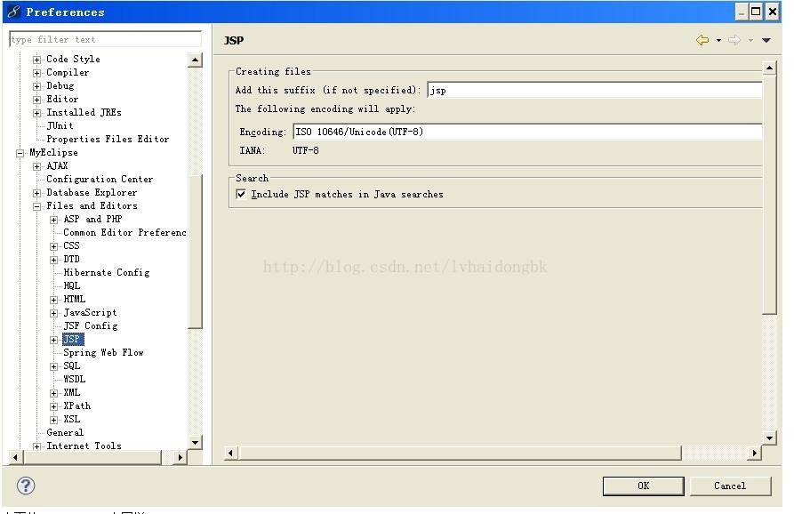
Task: Click the JSP page vertical scrollbar thumb
Action: coord(769,195)
